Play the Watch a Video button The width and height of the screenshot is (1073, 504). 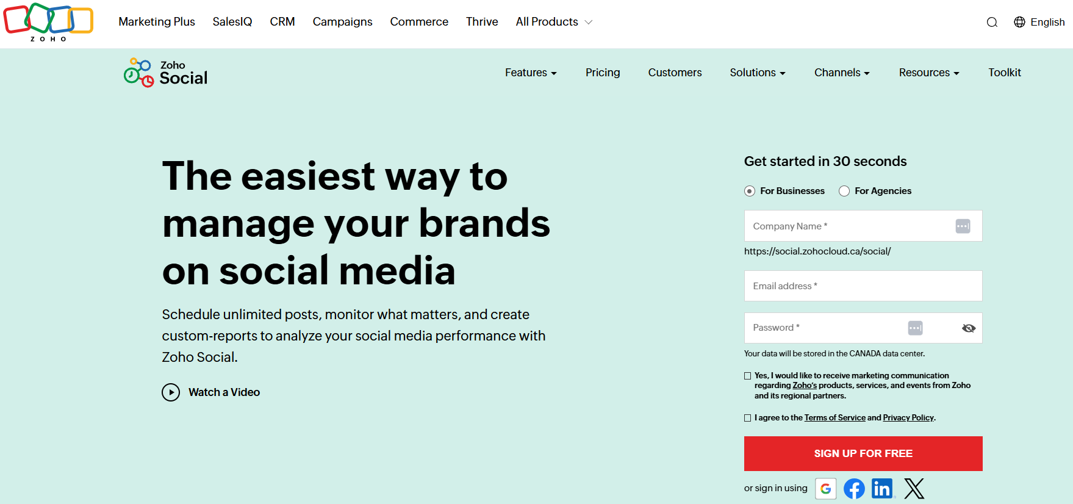[x=211, y=392]
